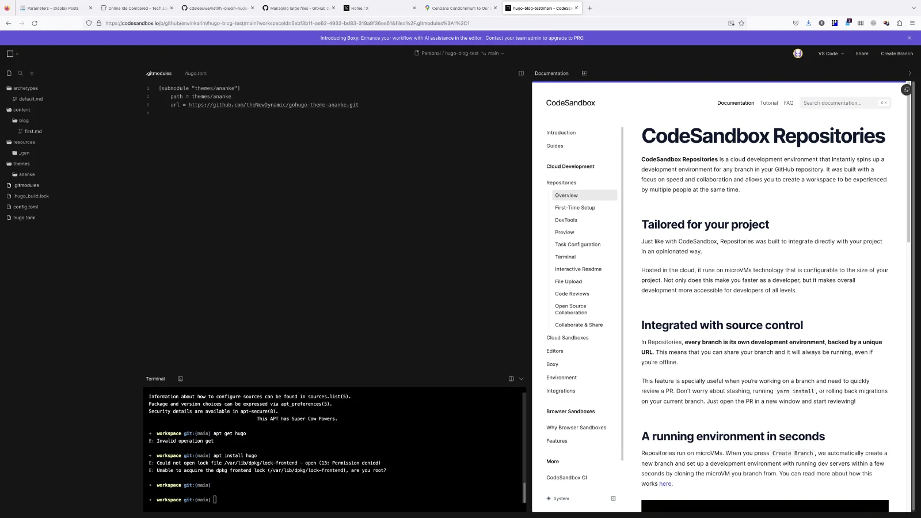
Task: Open a new browser tab with plus
Action: pyautogui.click(x=589, y=8)
